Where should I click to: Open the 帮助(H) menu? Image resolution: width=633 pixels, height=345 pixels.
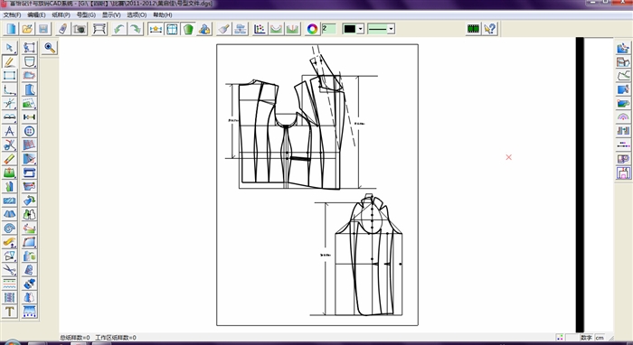pos(163,15)
